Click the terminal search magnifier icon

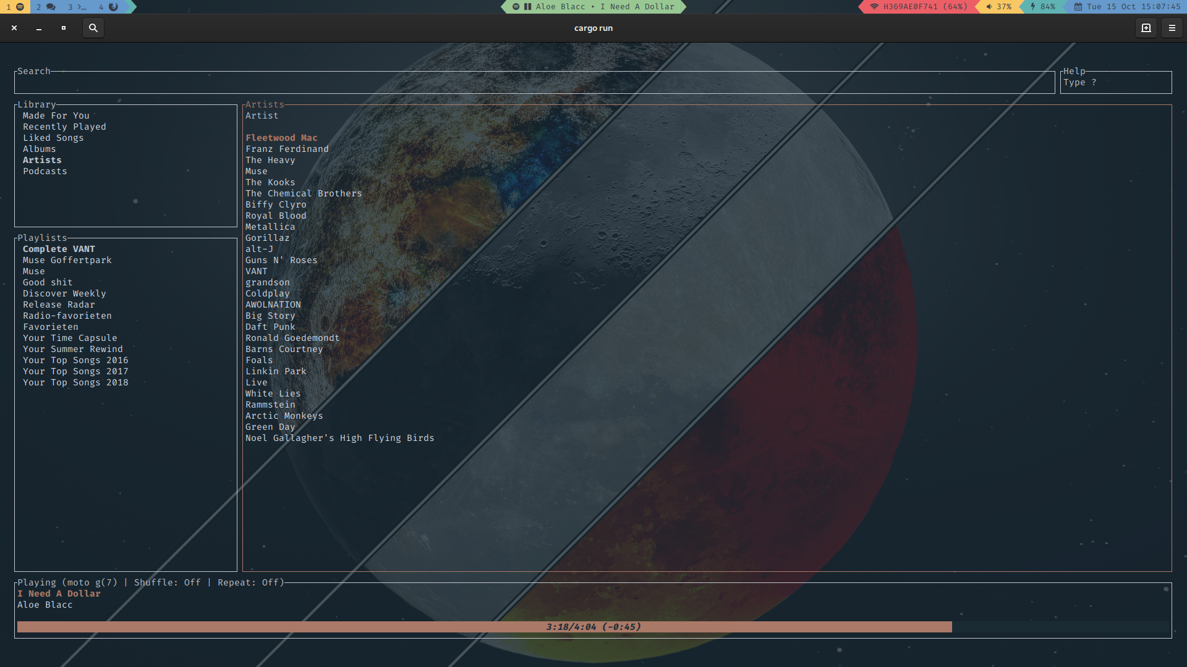tap(93, 28)
